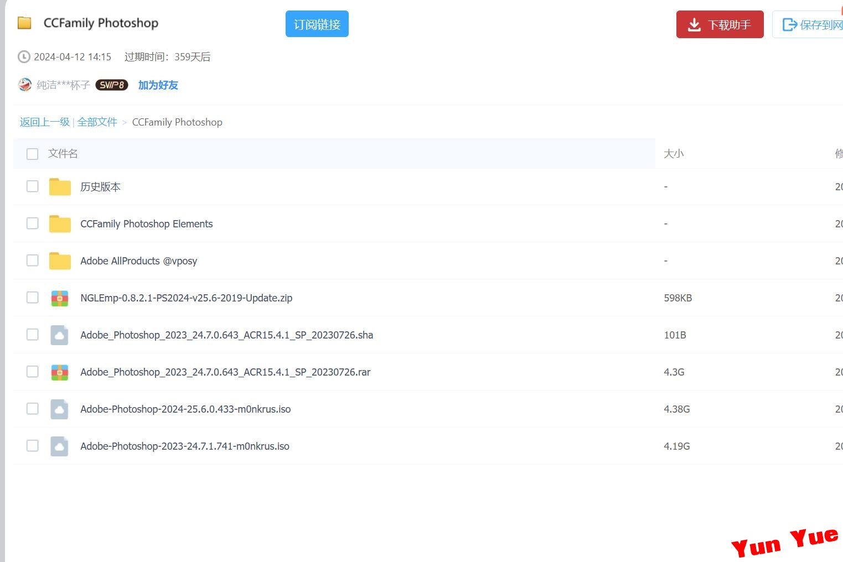Click Adobe-Photoshop-2024-25.6.0.433-m0nkrus.iso name
This screenshot has width=843, height=562.
(185, 409)
